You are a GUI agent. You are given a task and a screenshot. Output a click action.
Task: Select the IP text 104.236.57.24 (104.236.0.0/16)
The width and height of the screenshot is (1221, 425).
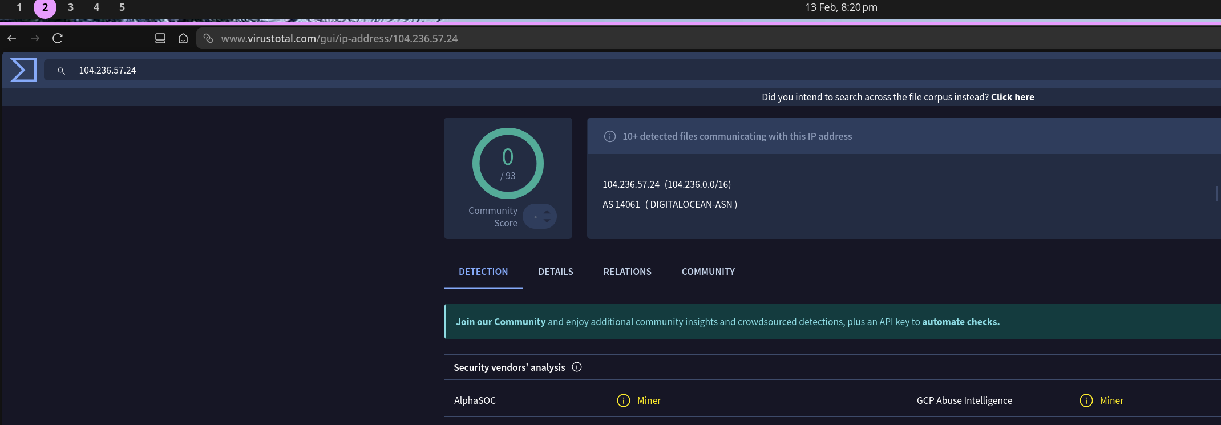[x=666, y=184]
